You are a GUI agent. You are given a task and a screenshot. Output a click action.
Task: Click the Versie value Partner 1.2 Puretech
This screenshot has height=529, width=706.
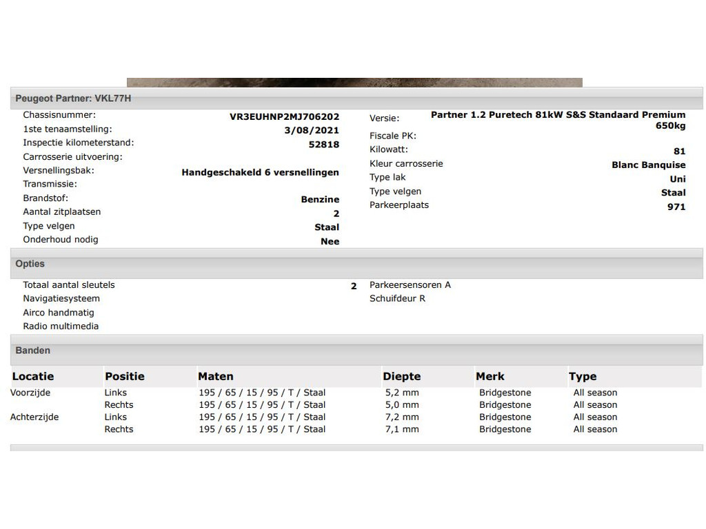[558, 120]
